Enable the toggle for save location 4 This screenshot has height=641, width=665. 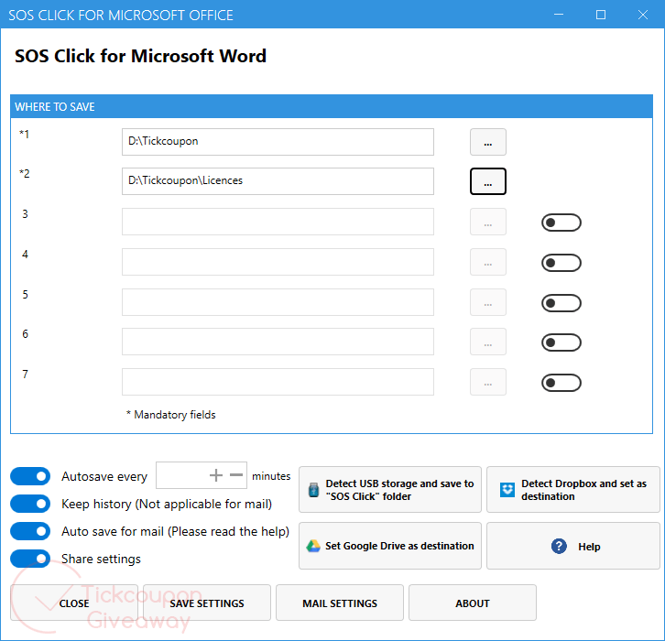pyautogui.click(x=561, y=263)
